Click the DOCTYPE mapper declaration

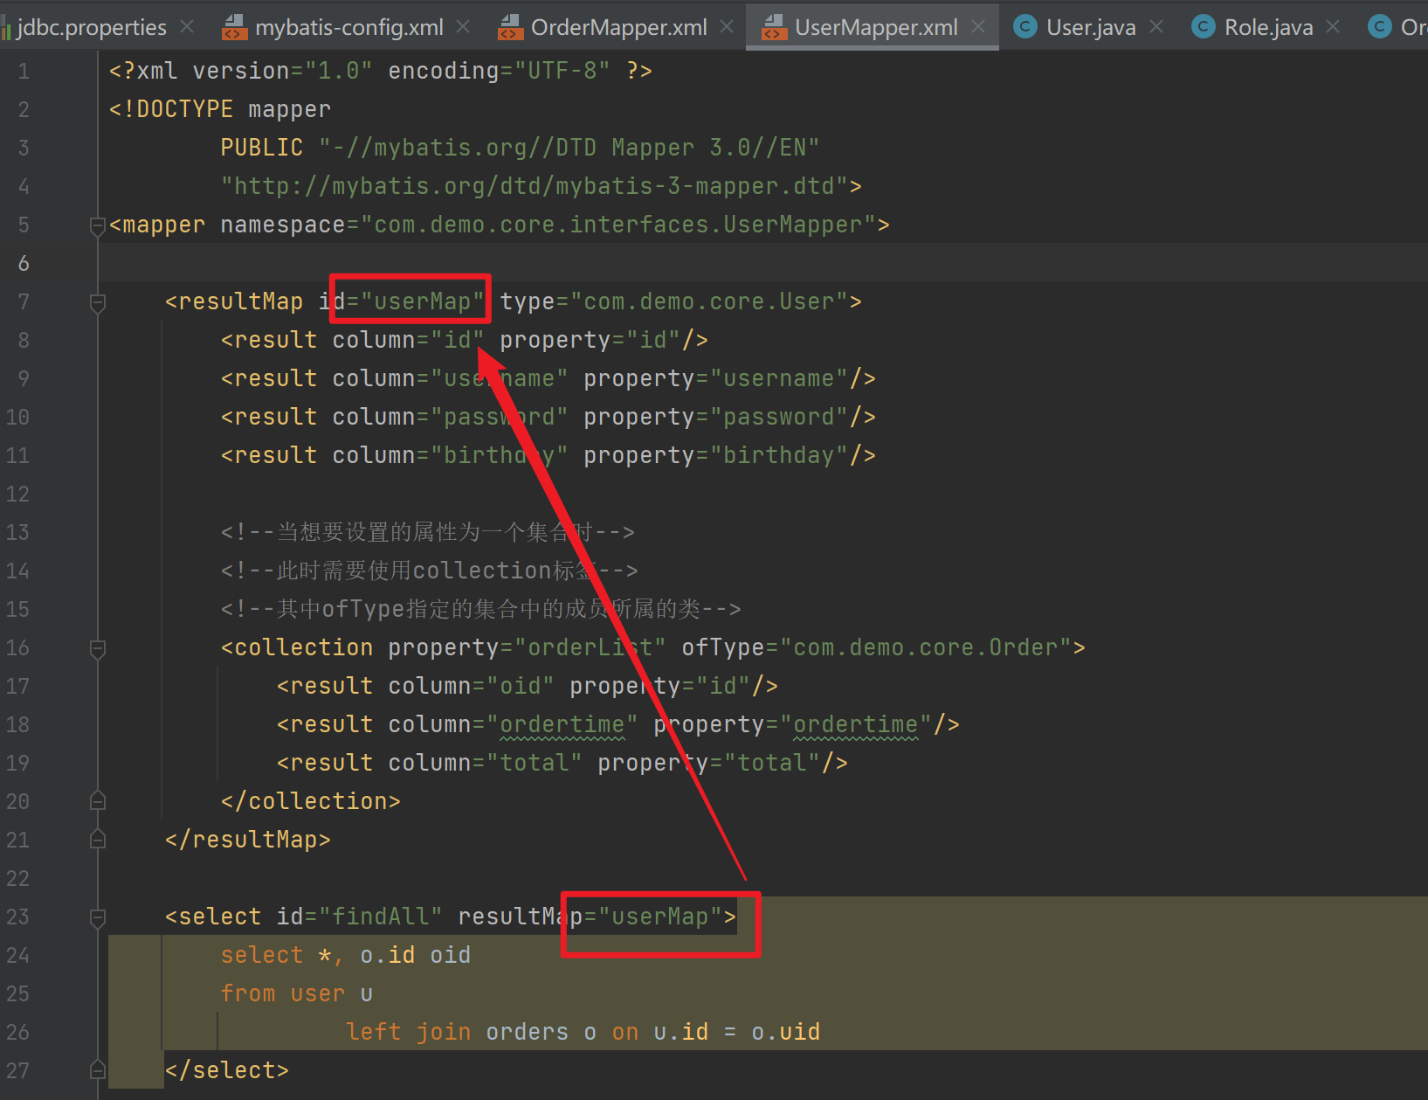pyautogui.click(x=220, y=109)
